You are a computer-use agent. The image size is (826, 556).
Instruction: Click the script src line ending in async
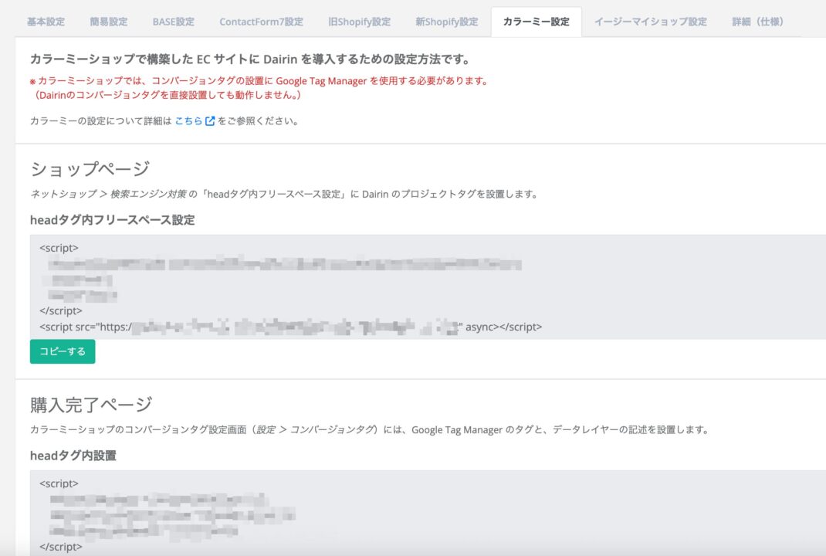coord(291,327)
